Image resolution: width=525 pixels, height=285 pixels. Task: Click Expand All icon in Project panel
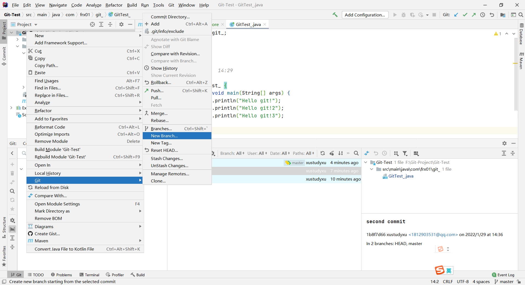101,24
